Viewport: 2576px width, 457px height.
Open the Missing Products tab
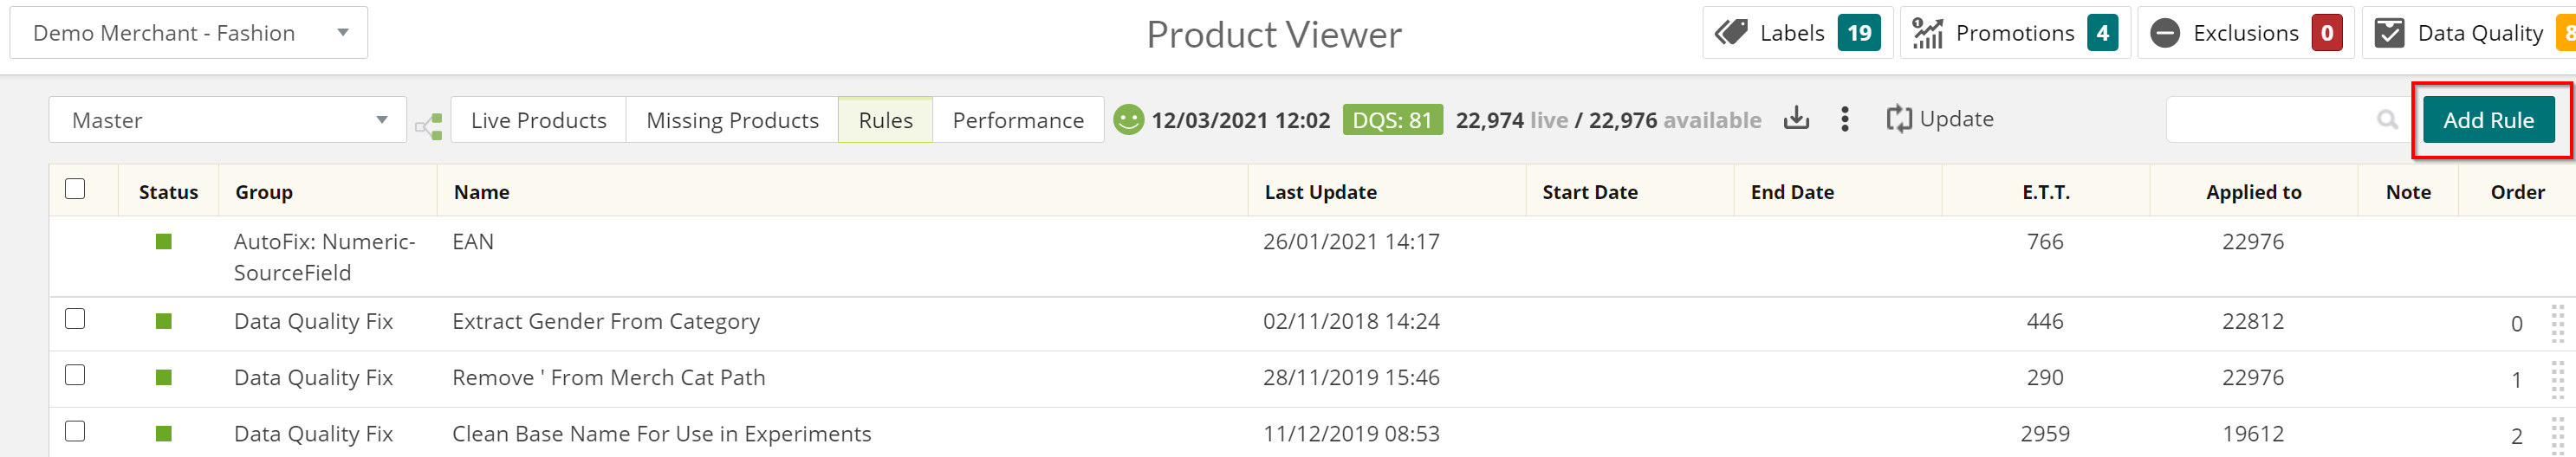(x=732, y=120)
